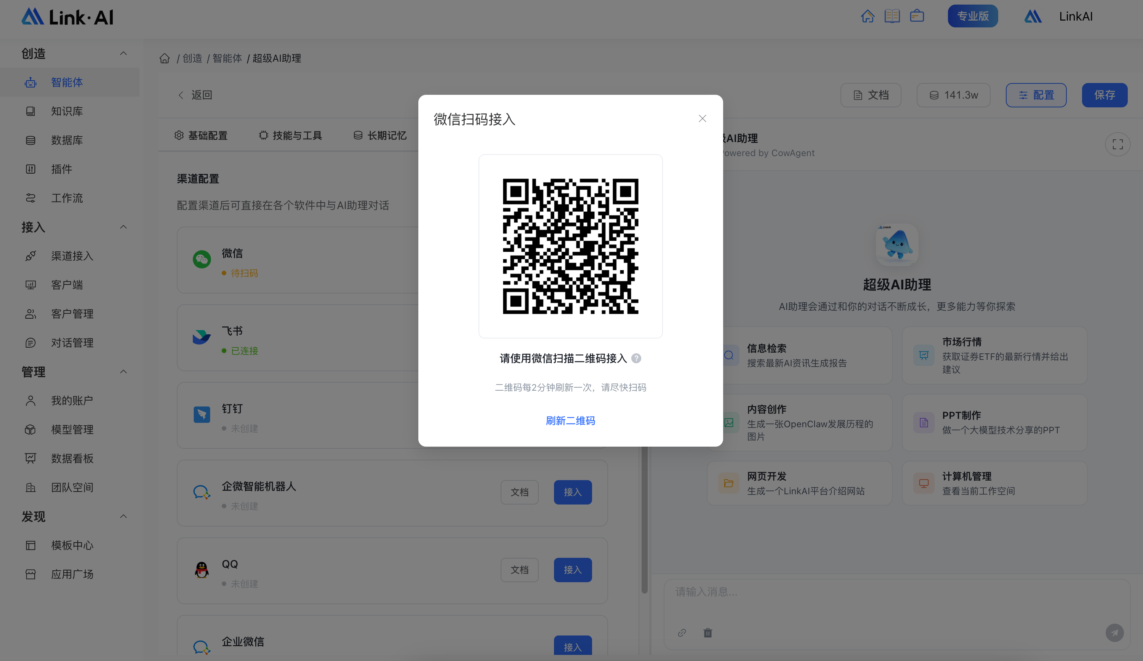Screen dimensions: 1143x661
Task: Click the breadcrumb home icon
Action: coord(165,59)
